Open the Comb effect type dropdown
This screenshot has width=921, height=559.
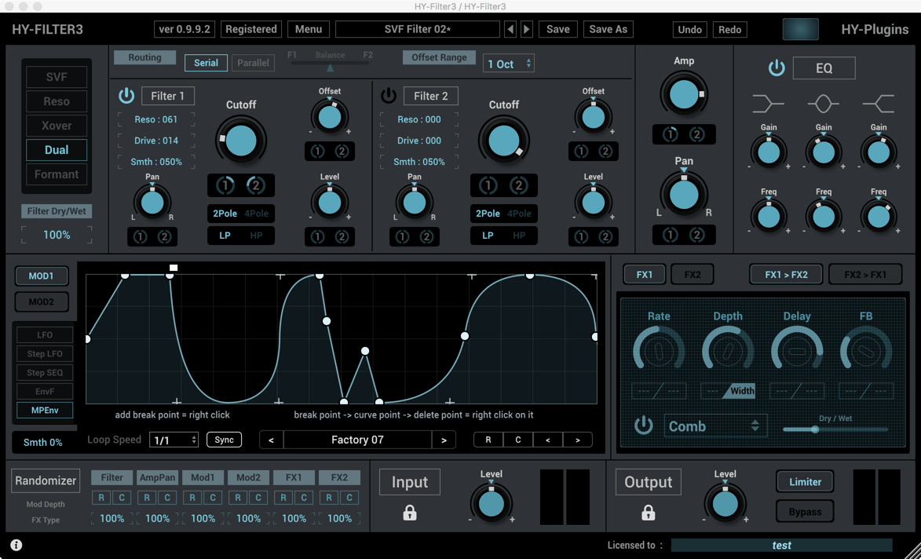pos(715,426)
